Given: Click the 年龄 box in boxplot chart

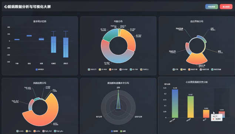Looking at the screenshot, I should tap(17, 39).
